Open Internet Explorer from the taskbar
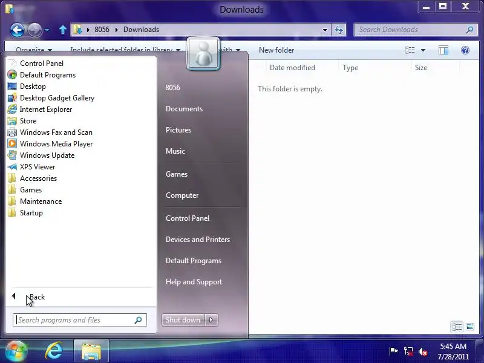Viewport: 484px width, 363px height. [54, 351]
